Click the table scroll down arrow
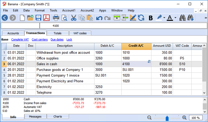The height and width of the screenshot is (122, 208). [204, 93]
